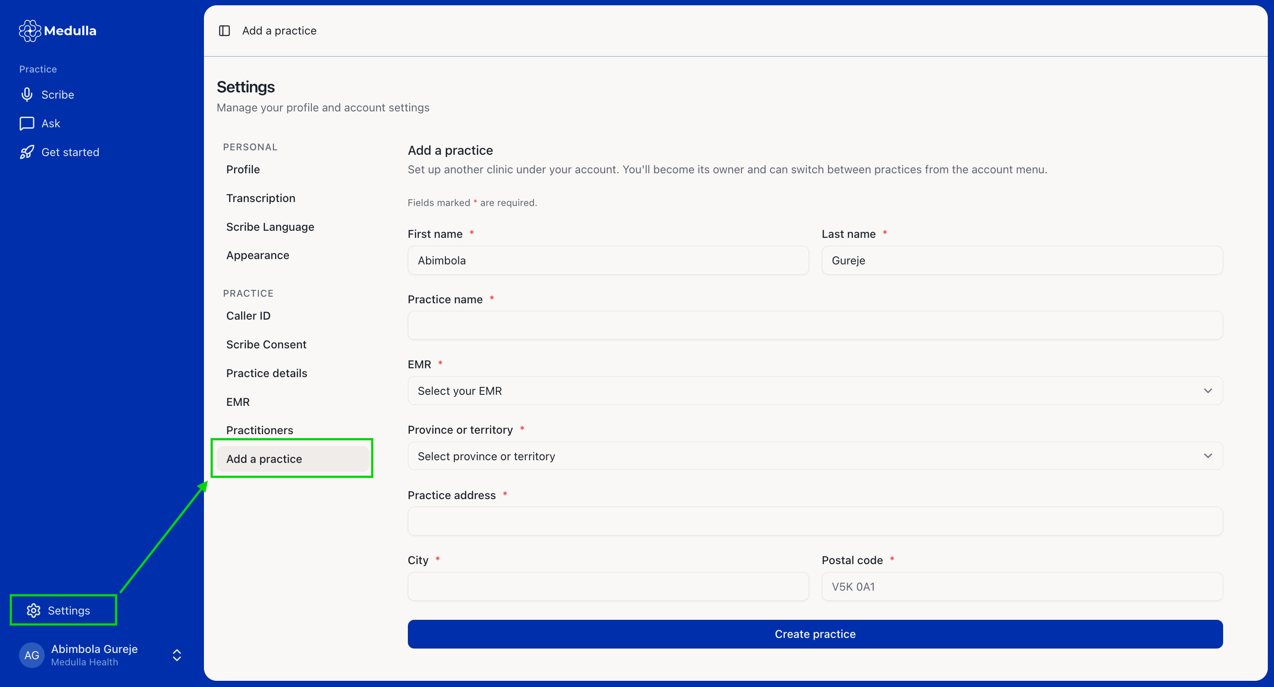Click the Practice label in the sidebar
This screenshot has height=687, width=1274.
point(38,69)
